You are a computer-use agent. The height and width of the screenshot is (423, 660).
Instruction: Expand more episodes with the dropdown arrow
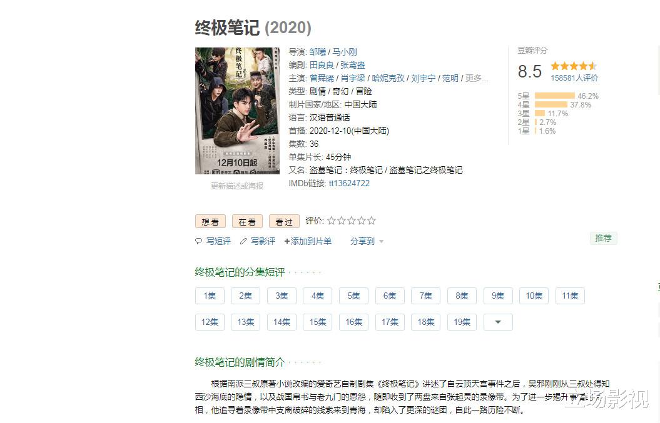coord(498,322)
